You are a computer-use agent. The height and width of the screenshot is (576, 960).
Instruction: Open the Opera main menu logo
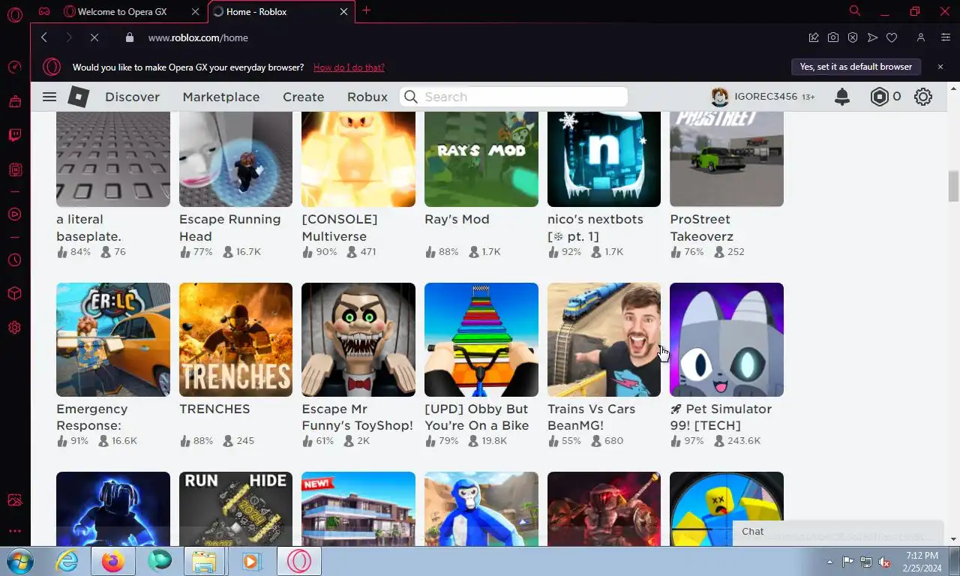[x=14, y=13]
